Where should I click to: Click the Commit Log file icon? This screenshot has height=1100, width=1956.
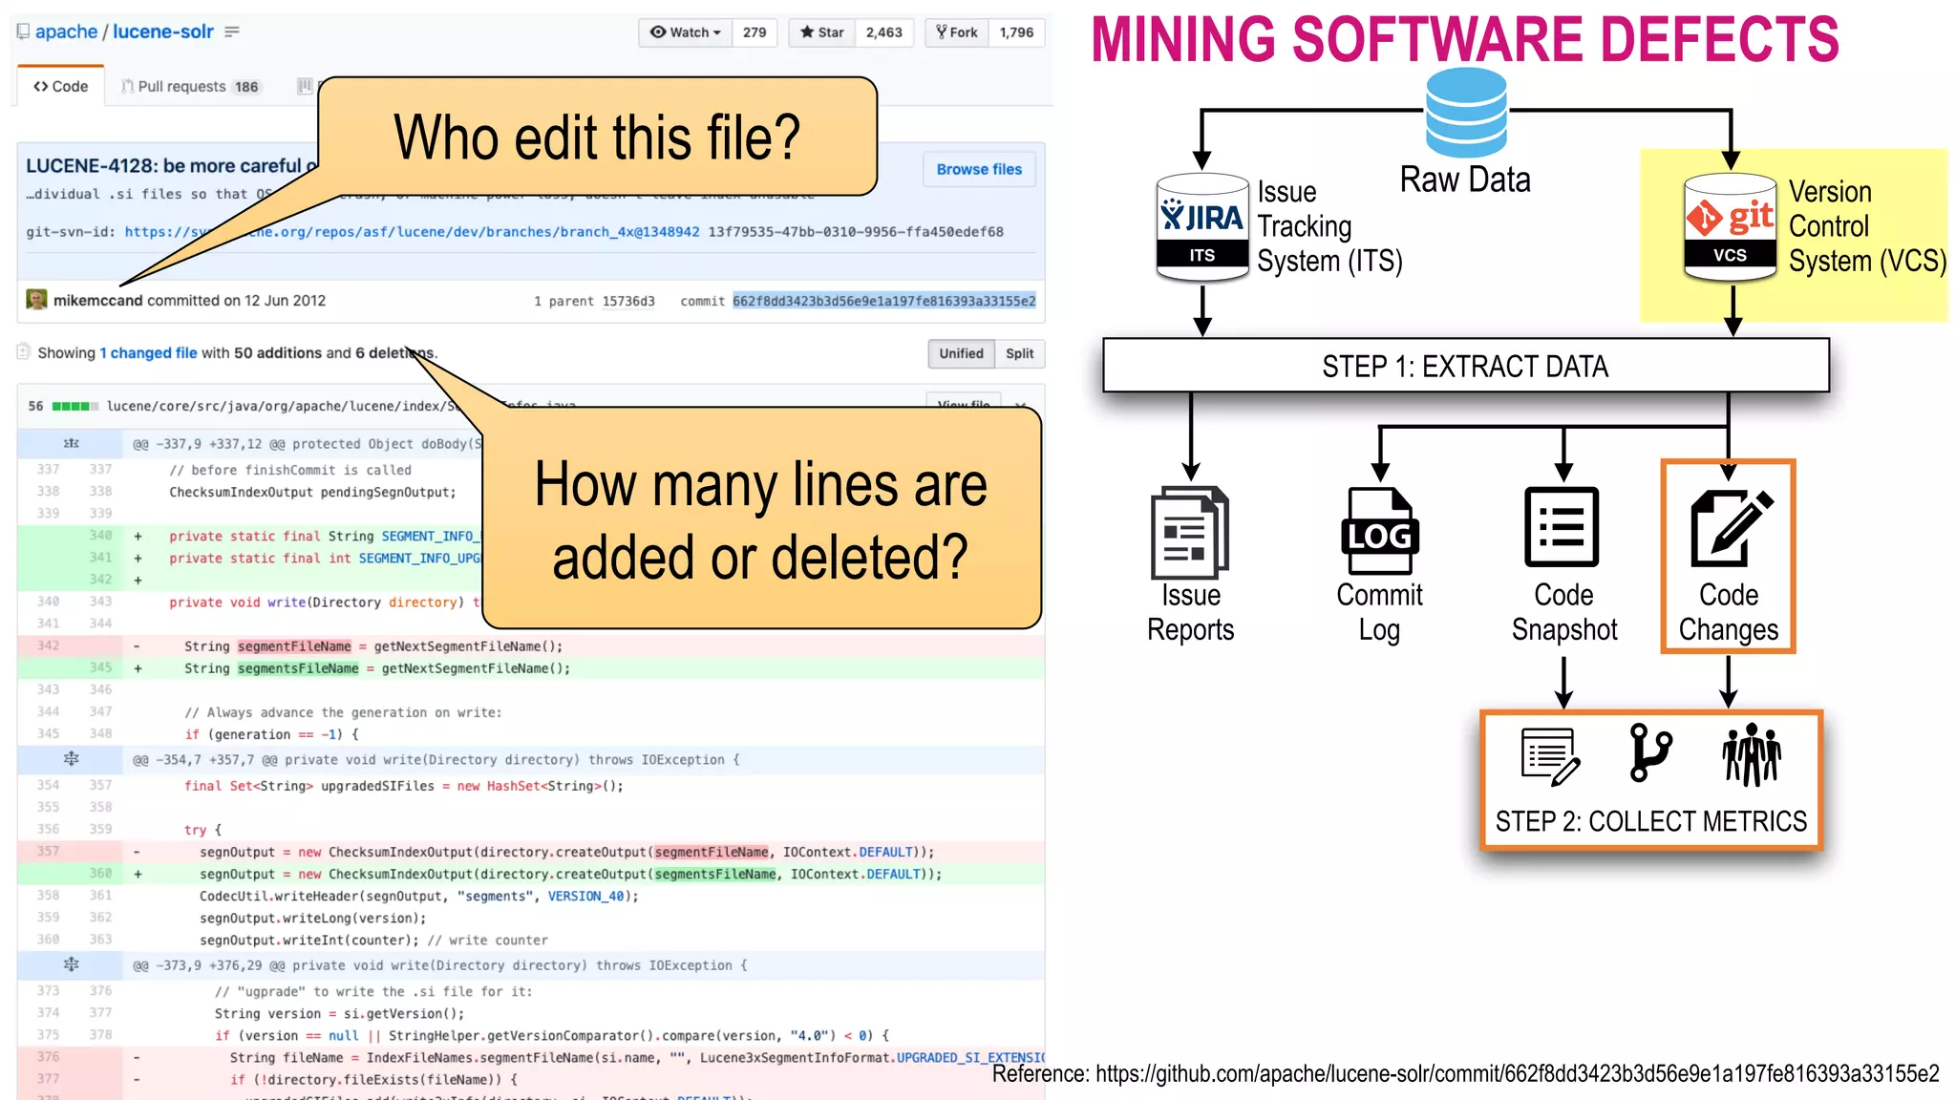point(1379,532)
